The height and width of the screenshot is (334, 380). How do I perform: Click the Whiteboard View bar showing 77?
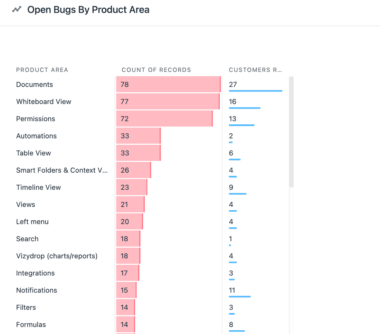pyautogui.click(x=168, y=101)
